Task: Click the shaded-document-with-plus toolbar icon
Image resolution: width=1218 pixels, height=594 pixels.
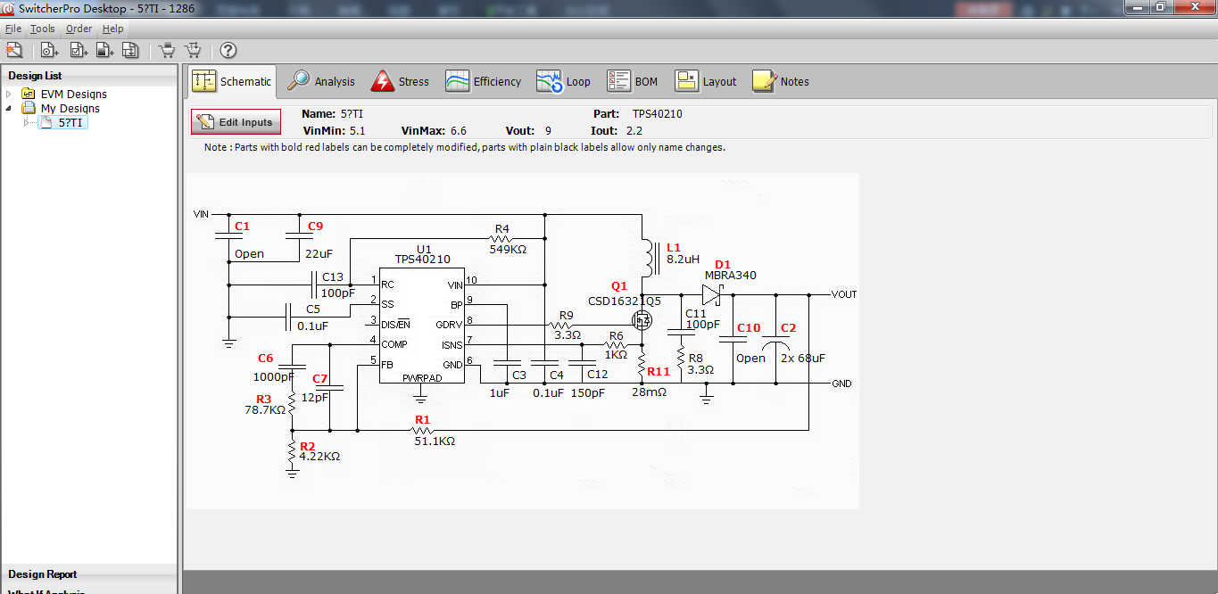Action: 104,50
